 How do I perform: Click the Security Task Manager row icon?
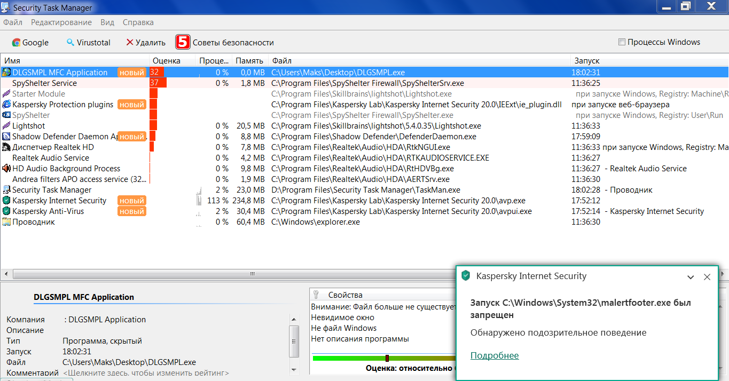pyautogui.click(x=6, y=190)
